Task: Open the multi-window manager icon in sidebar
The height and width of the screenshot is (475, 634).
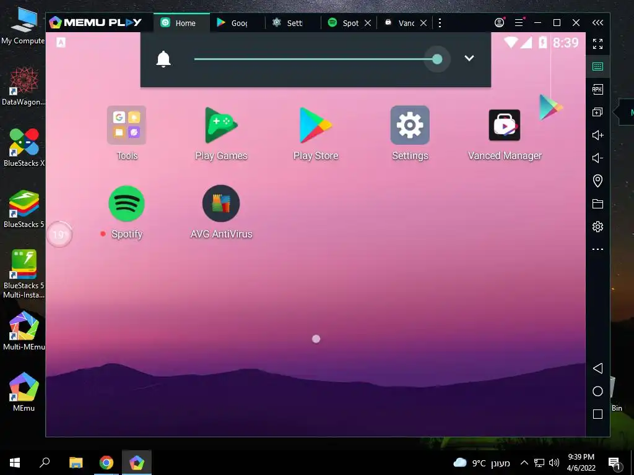Action: tap(597, 112)
